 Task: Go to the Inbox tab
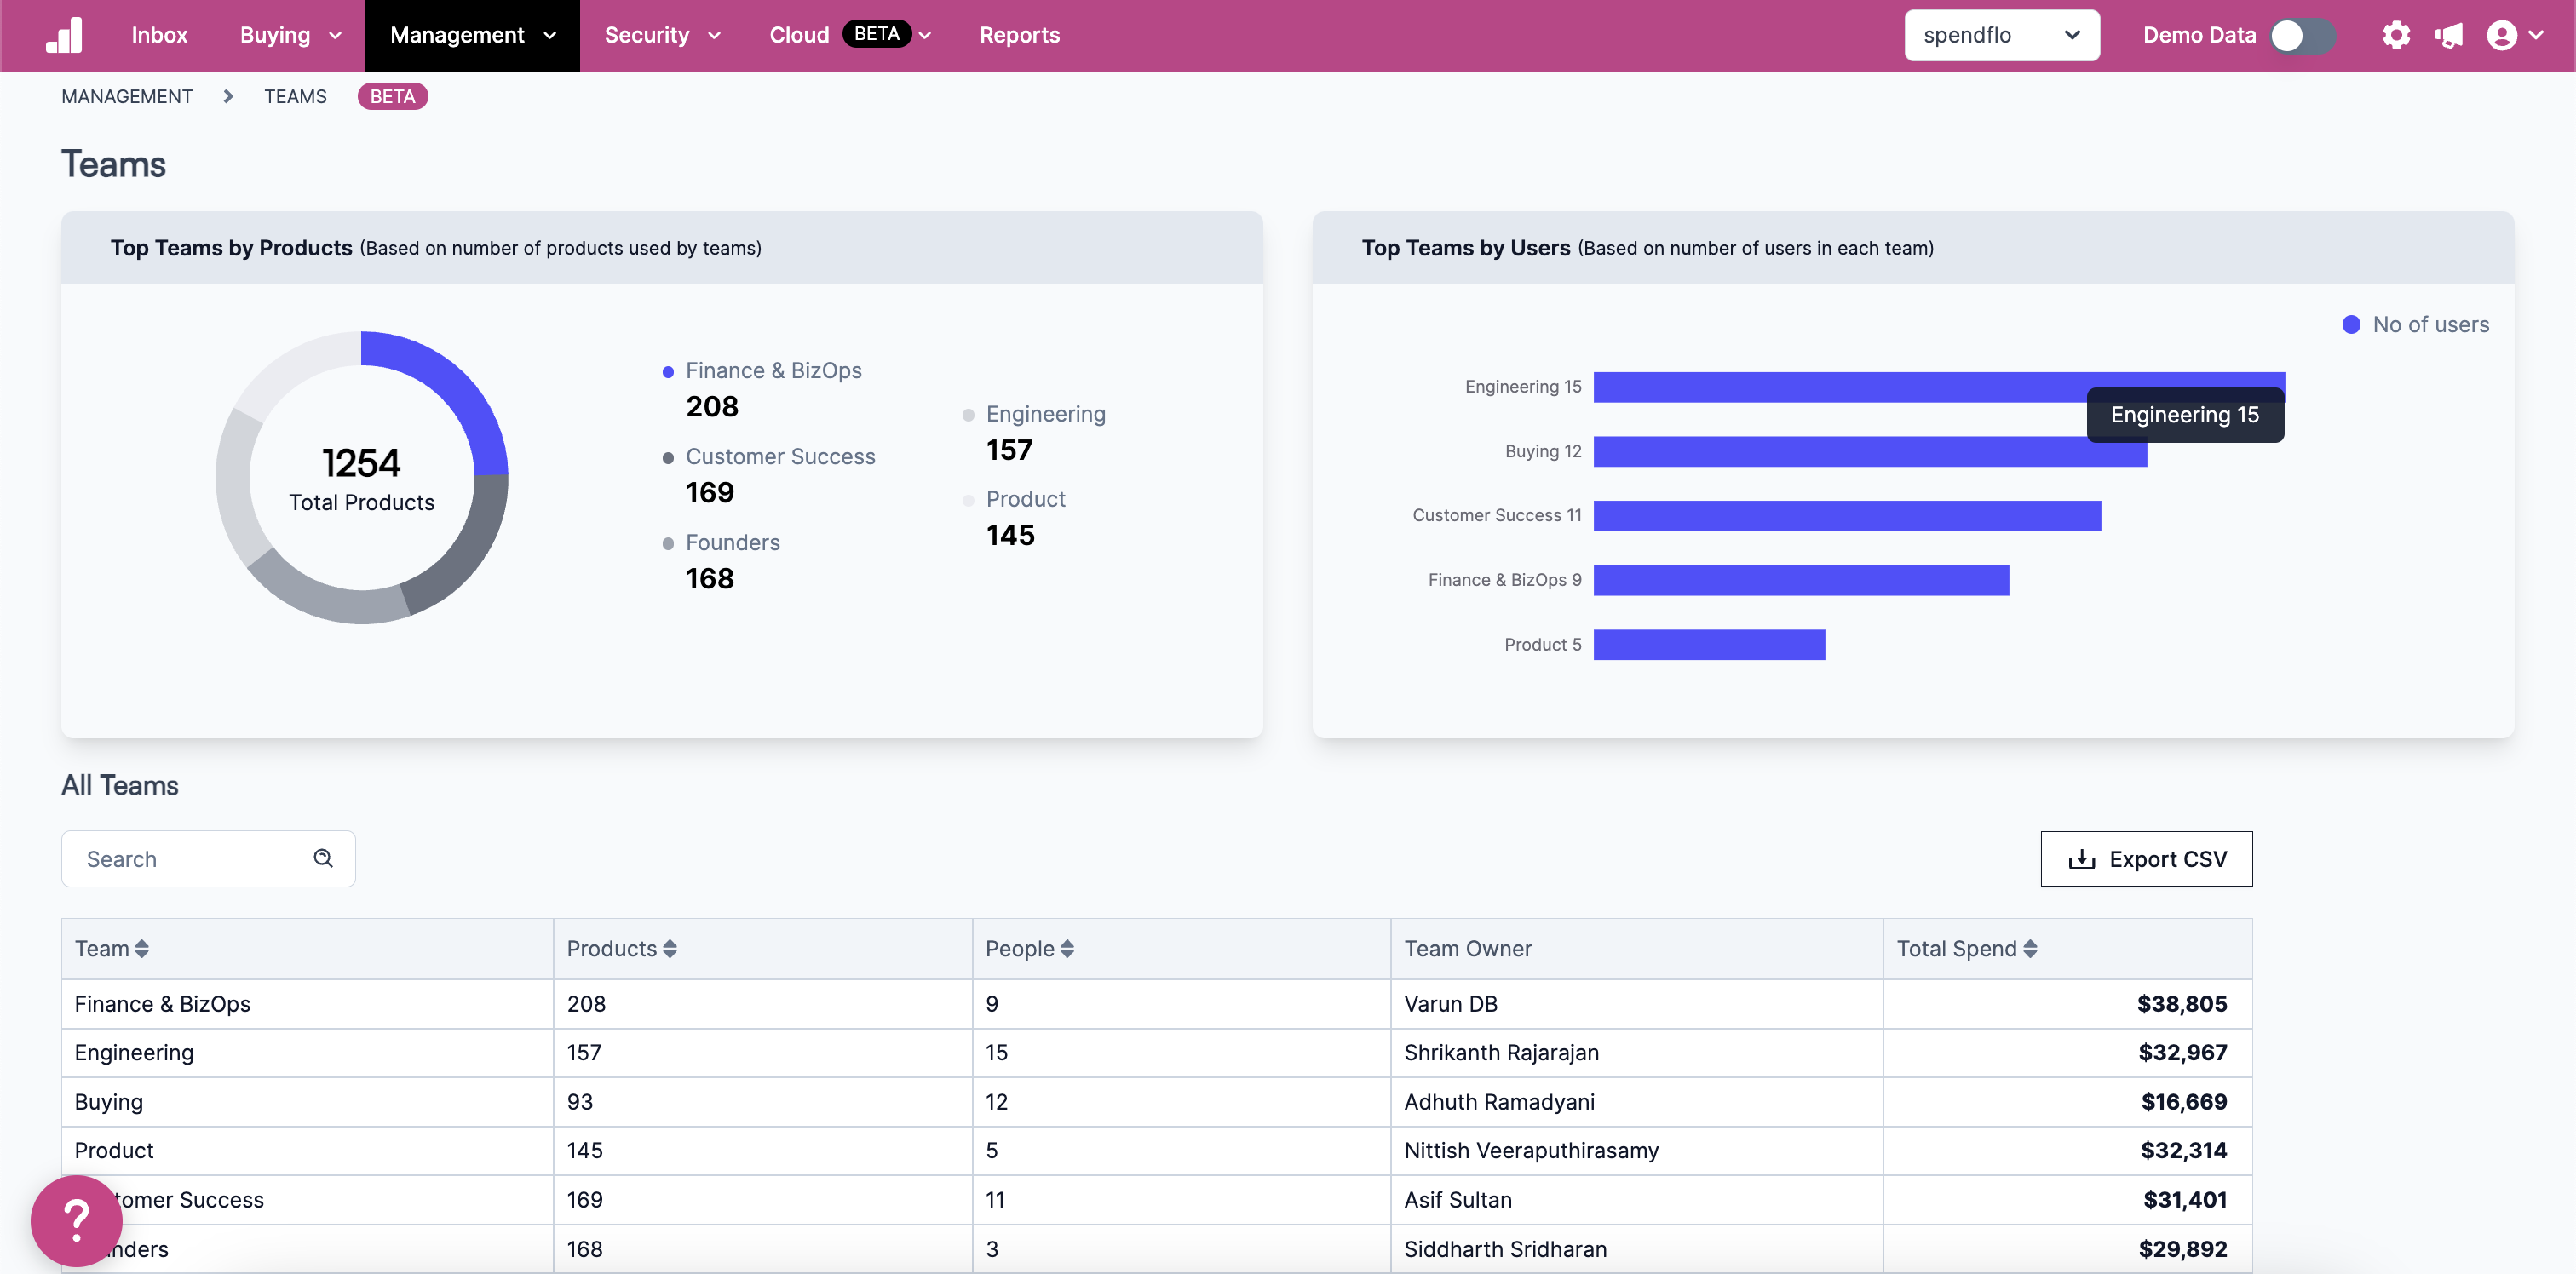click(159, 35)
